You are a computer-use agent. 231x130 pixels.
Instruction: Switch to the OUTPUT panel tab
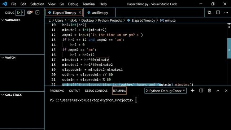(x=74, y=91)
